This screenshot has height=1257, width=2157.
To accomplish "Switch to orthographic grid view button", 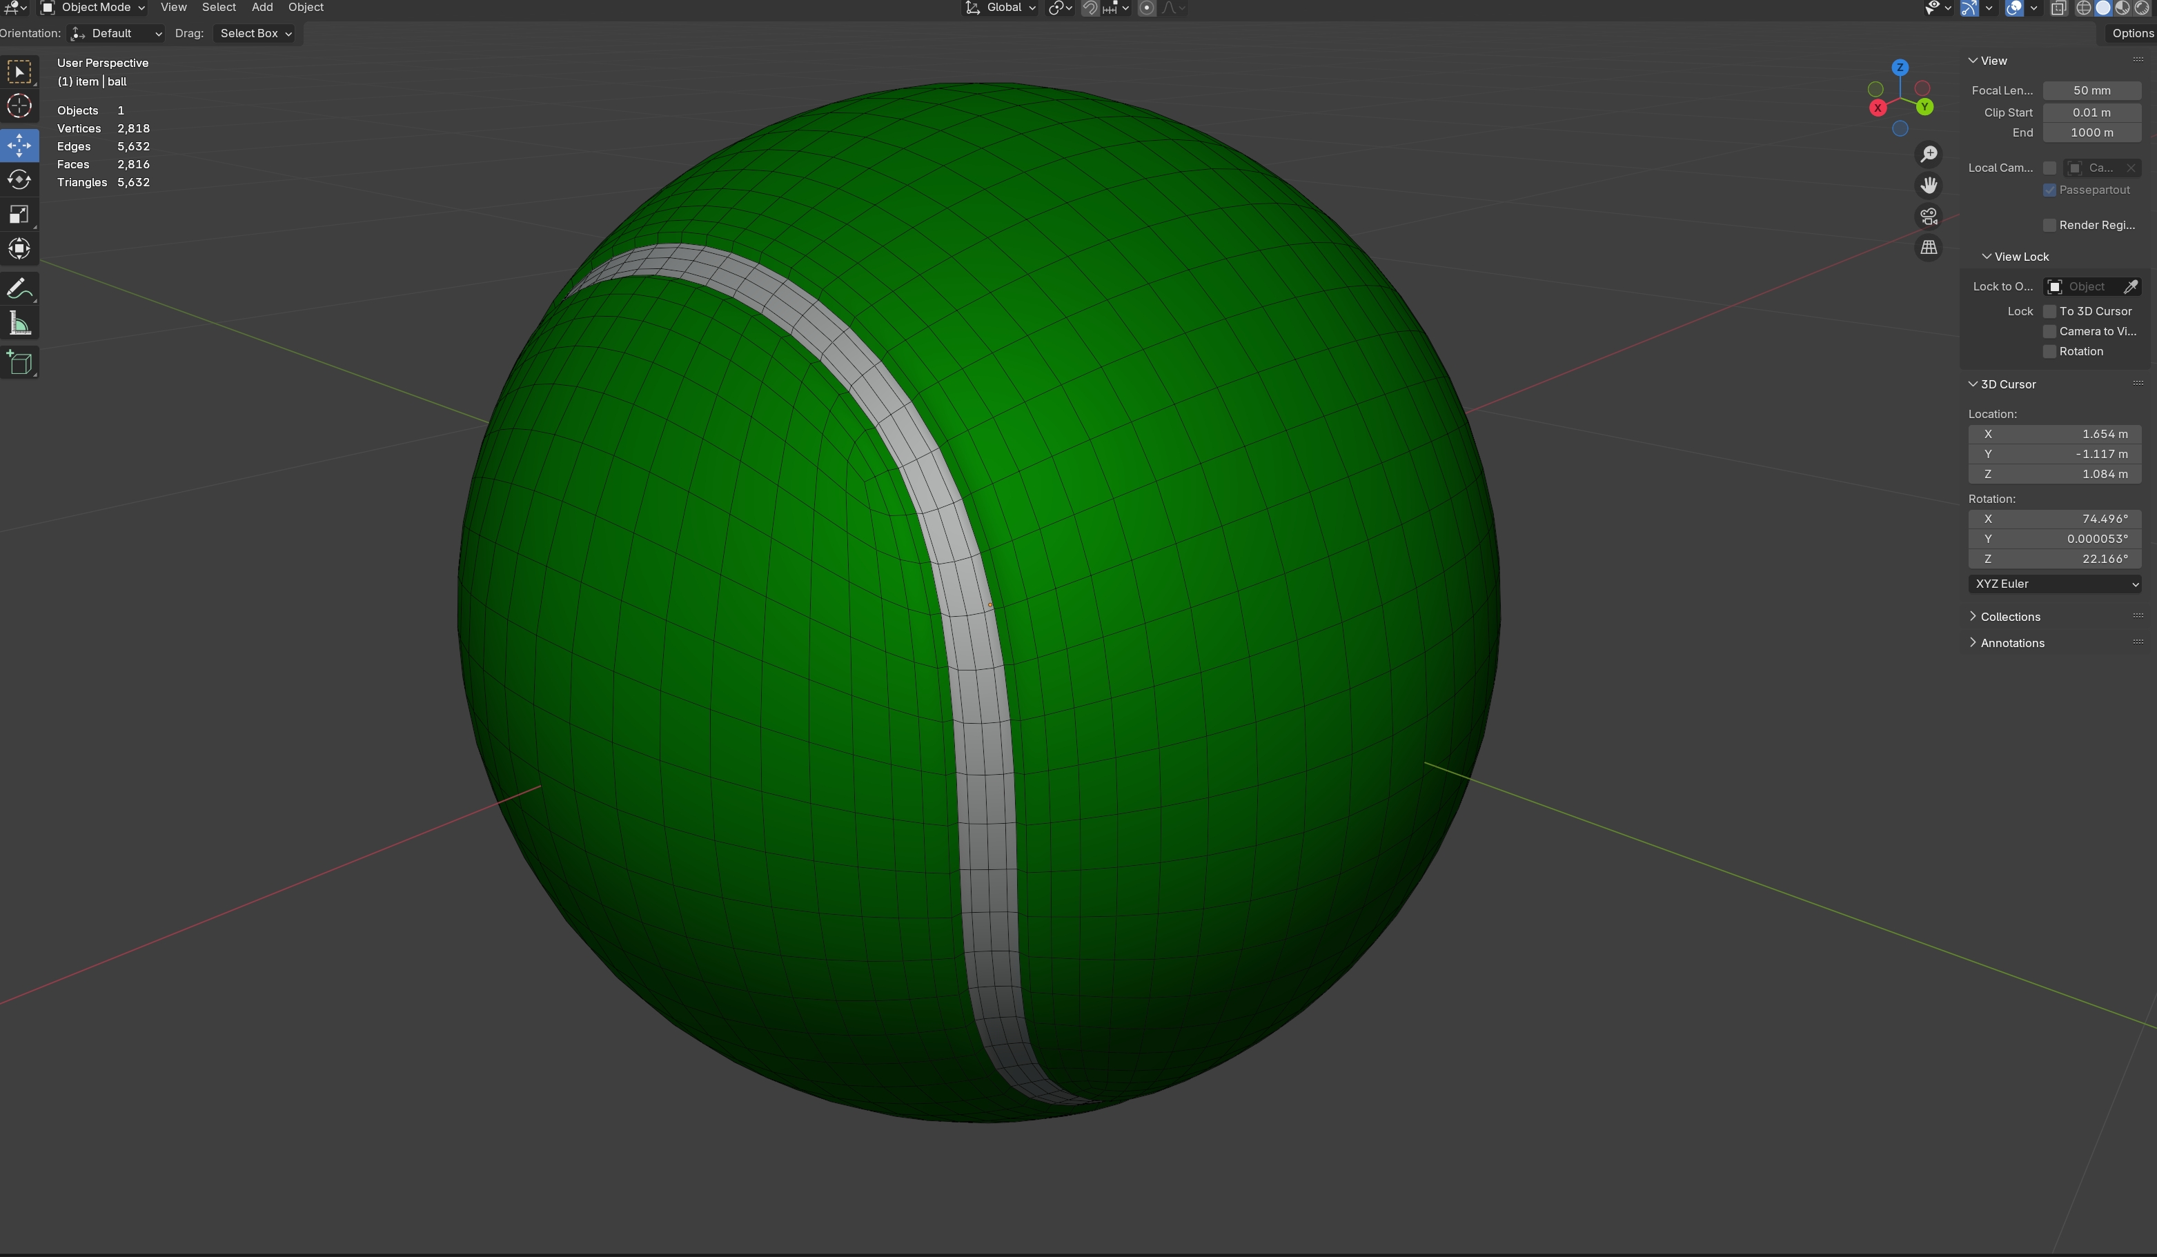I will pyautogui.click(x=1929, y=247).
